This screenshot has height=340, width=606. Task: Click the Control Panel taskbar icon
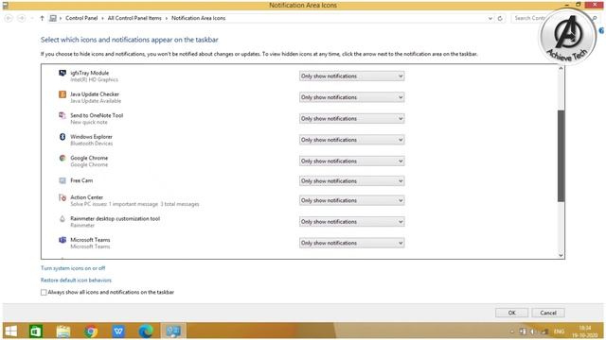point(173,331)
